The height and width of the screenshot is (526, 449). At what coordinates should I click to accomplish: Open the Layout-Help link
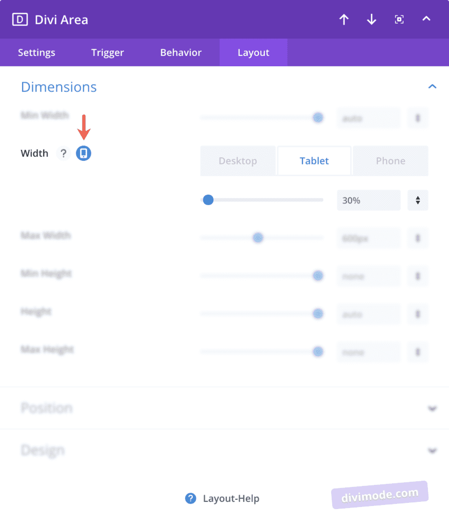pos(231,498)
